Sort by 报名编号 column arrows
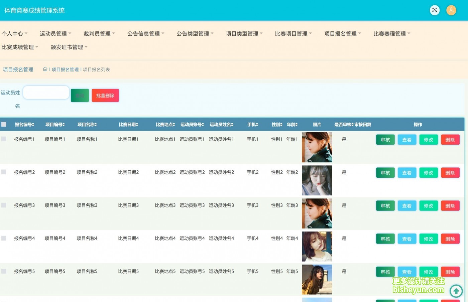Screen dimensions: 468x302 coord(33,125)
